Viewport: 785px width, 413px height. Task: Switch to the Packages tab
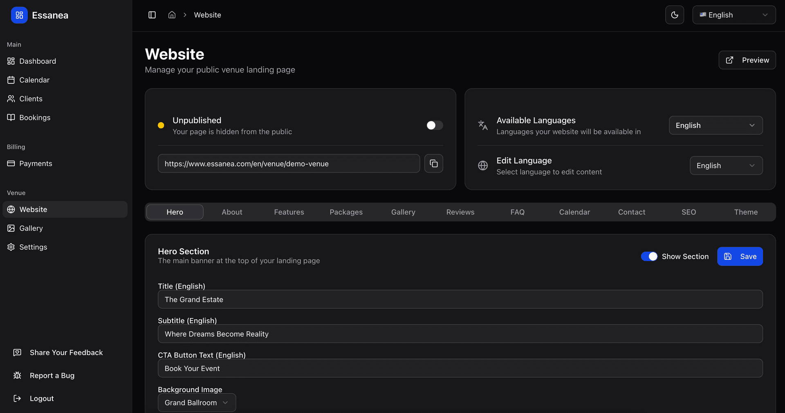point(346,212)
